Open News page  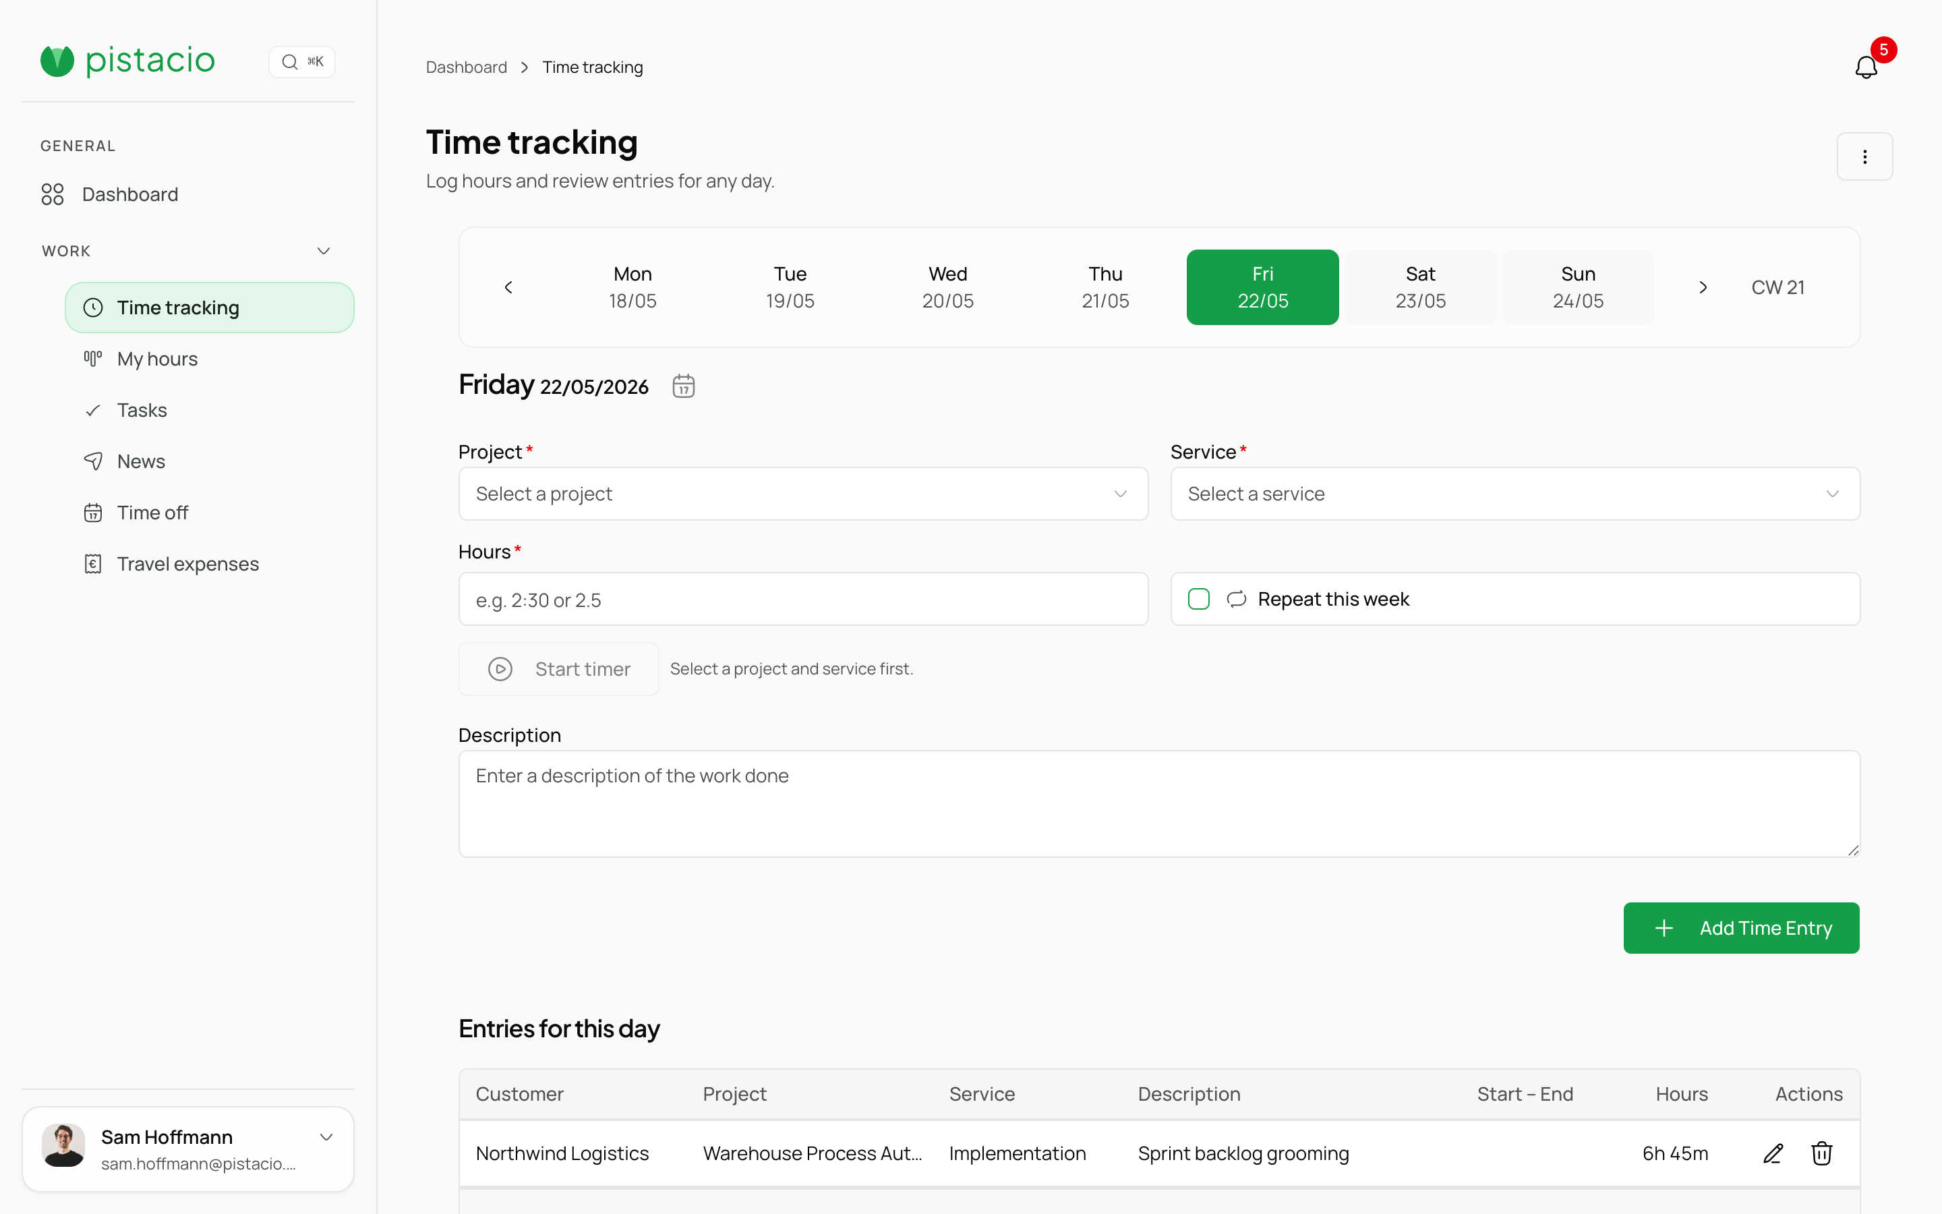pyautogui.click(x=210, y=462)
